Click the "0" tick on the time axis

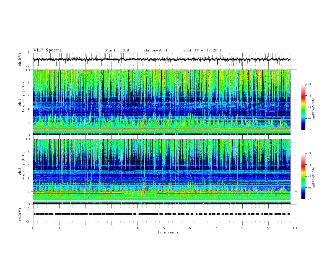(x=33, y=228)
